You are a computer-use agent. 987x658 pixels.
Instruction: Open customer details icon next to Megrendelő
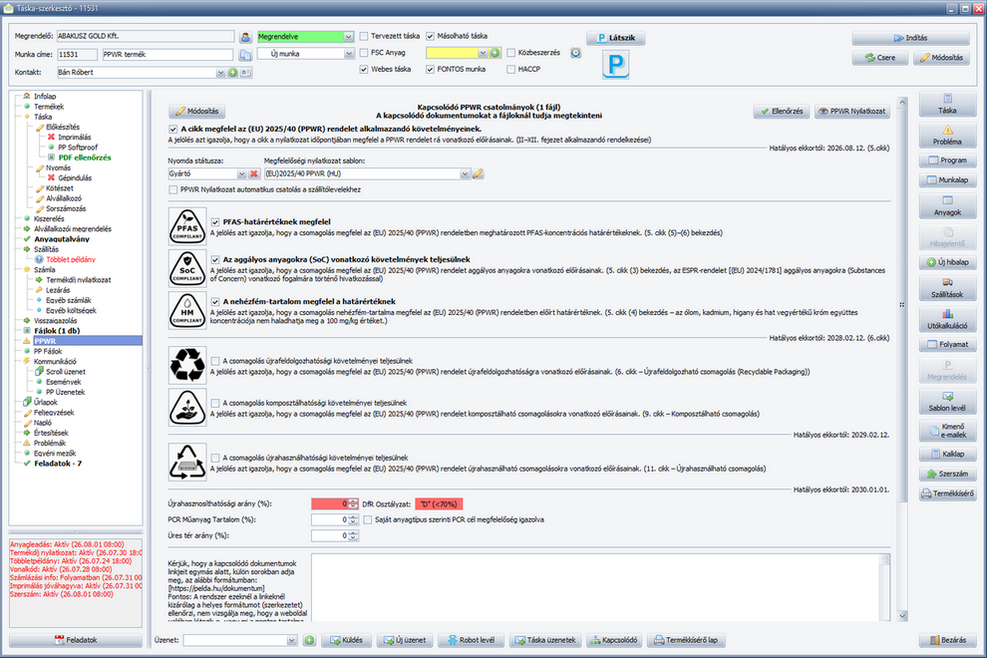[245, 37]
